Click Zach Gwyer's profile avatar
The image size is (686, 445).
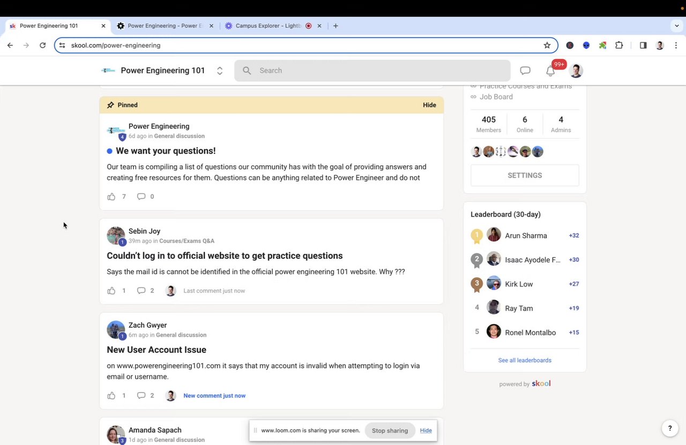pyautogui.click(x=116, y=330)
